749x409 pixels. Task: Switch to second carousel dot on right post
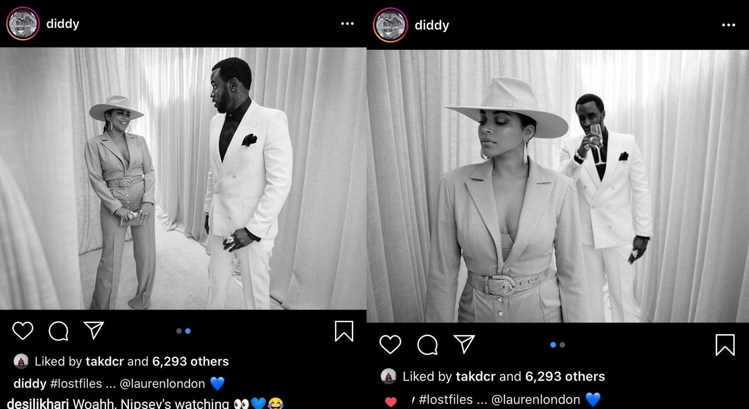[x=563, y=345]
